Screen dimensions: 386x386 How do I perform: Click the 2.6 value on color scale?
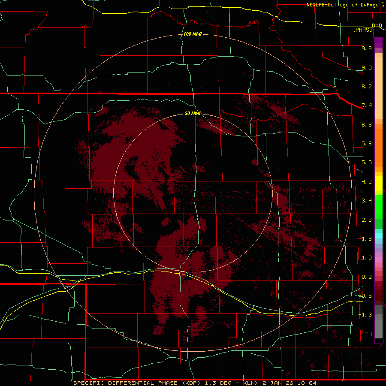point(367,220)
